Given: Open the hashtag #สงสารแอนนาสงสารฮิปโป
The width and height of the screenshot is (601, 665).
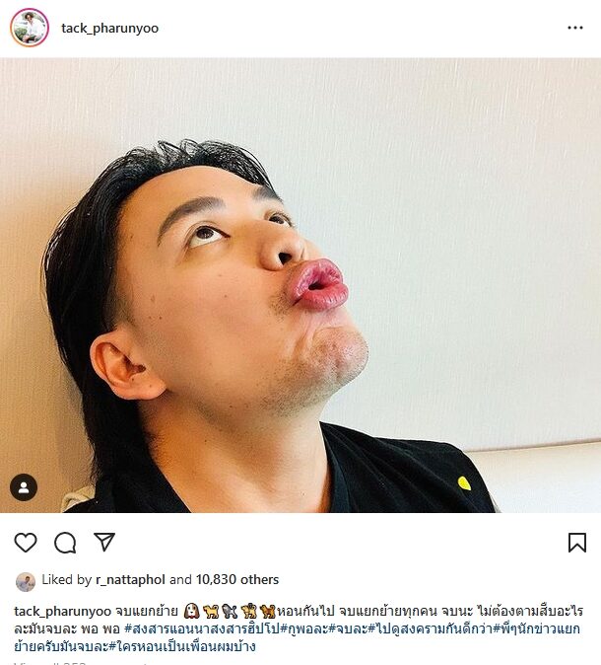Looking at the screenshot, I should point(202,628).
